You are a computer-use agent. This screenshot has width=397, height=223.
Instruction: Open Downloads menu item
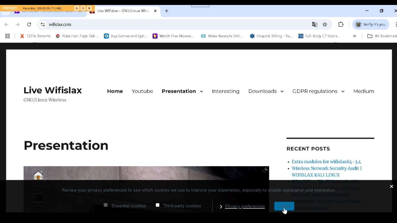tap(262, 91)
